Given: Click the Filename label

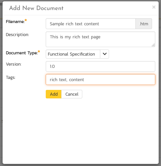Looking at the screenshot, I should [x=15, y=22].
